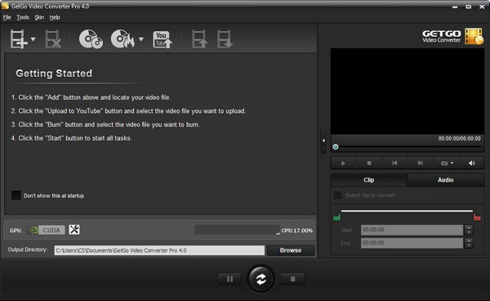490x301 pixels.
Task: Move the selected file up in list
Action: [x=200, y=39]
